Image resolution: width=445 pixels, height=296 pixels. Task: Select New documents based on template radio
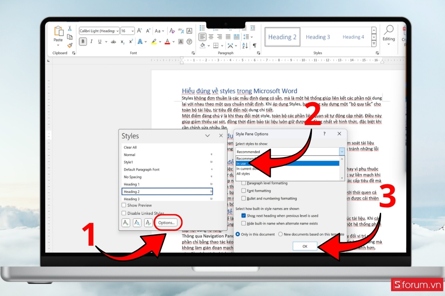[x=280, y=234]
